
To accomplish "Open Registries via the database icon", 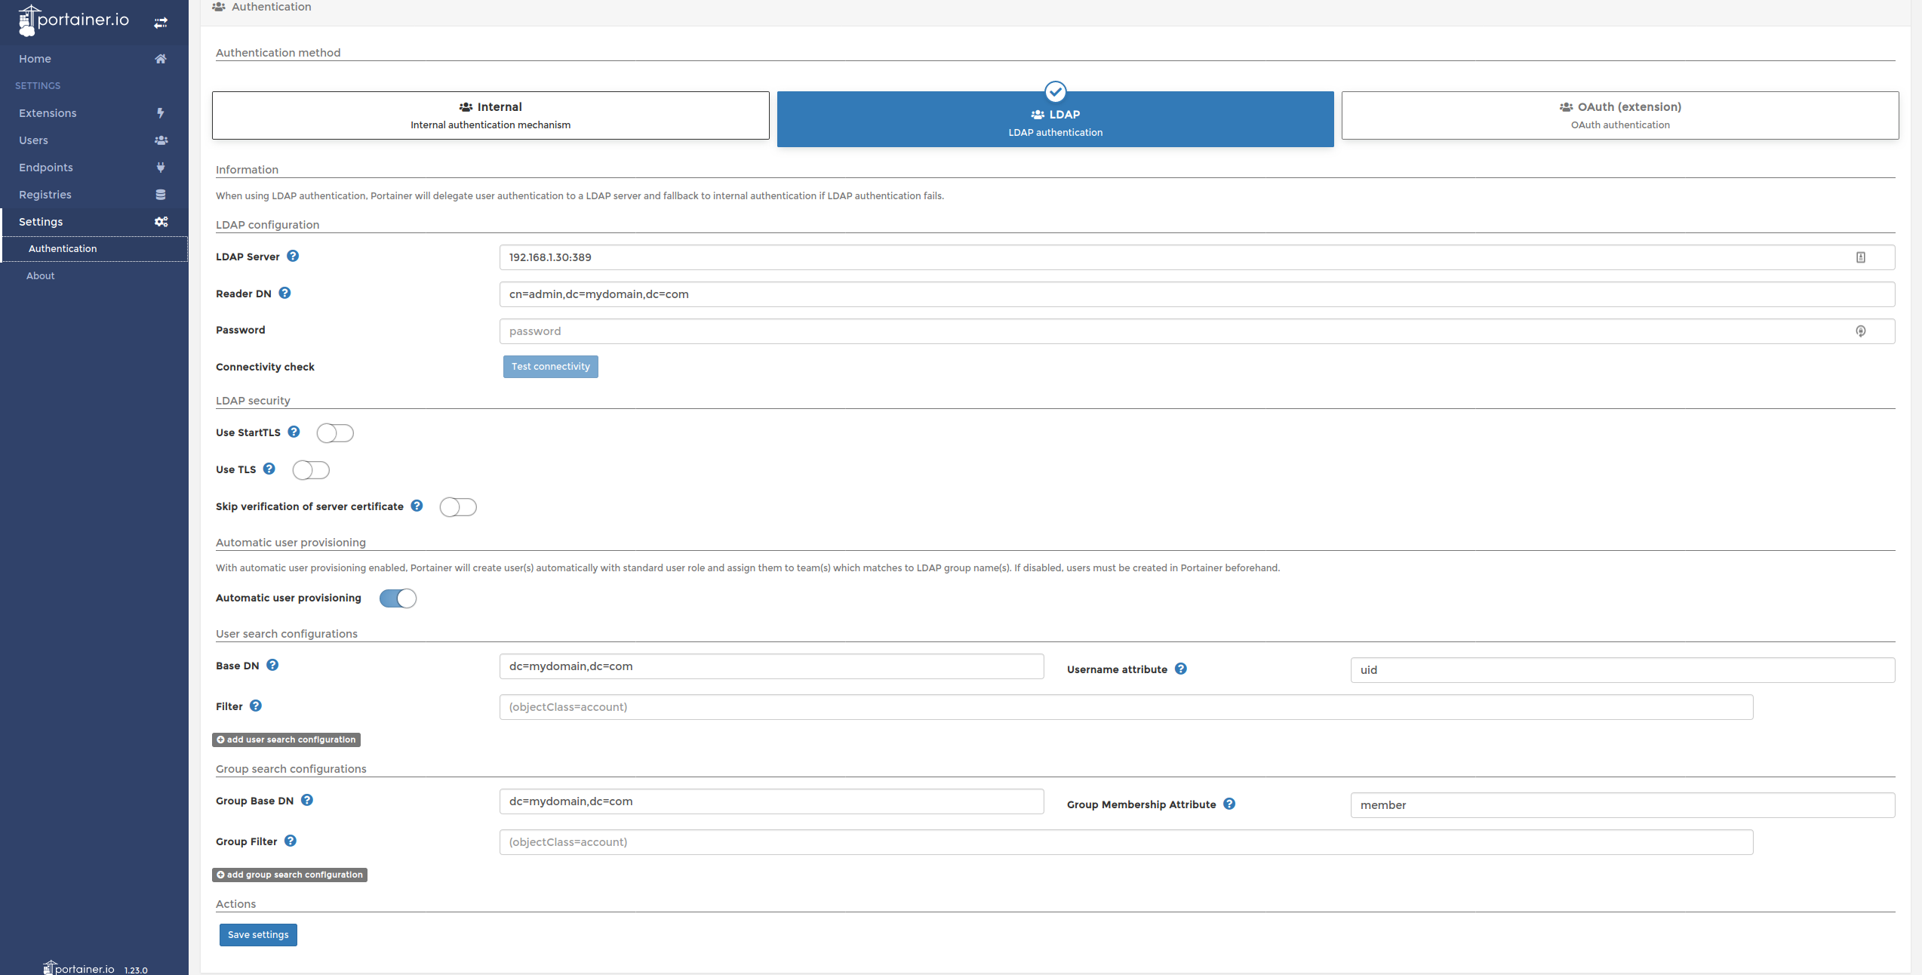I will (x=161, y=194).
